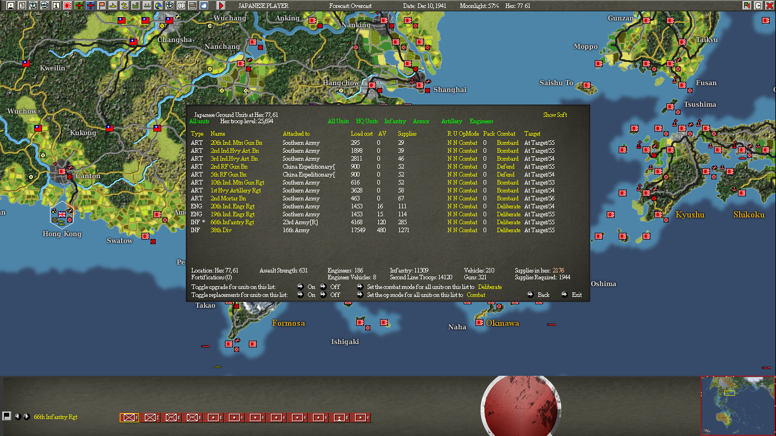
Task: Click the red end-turn arrow icon
Action: click(x=221, y=6)
